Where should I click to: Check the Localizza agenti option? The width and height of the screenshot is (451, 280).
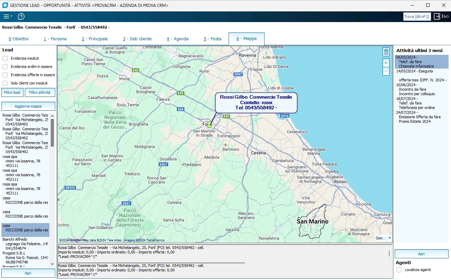tap(399, 270)
